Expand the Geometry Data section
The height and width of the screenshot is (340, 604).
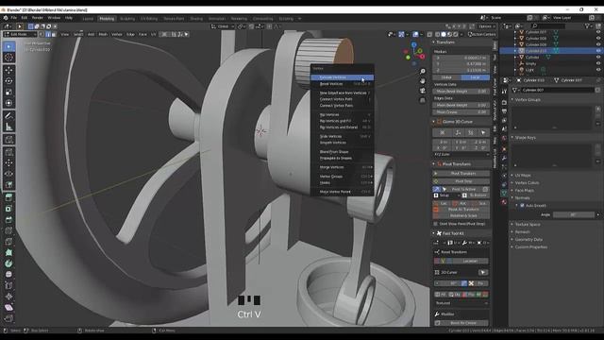click(x=528, y=239)
